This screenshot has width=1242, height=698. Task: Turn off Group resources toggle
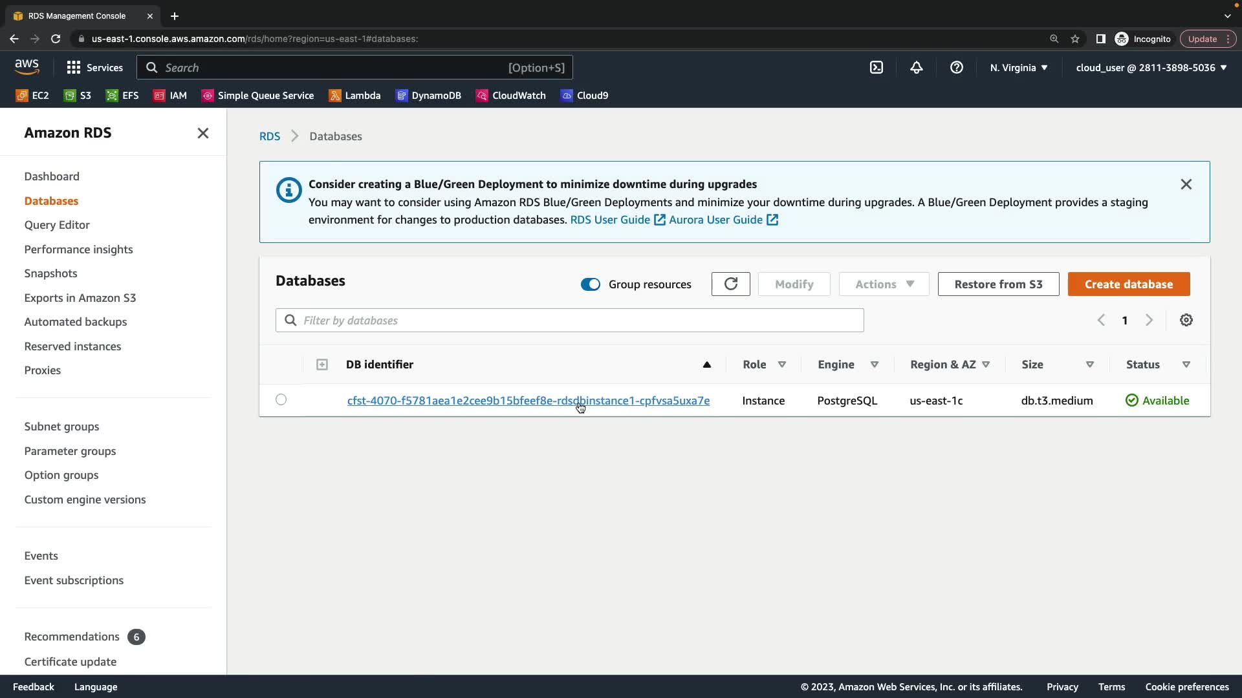tap(590, 284)
